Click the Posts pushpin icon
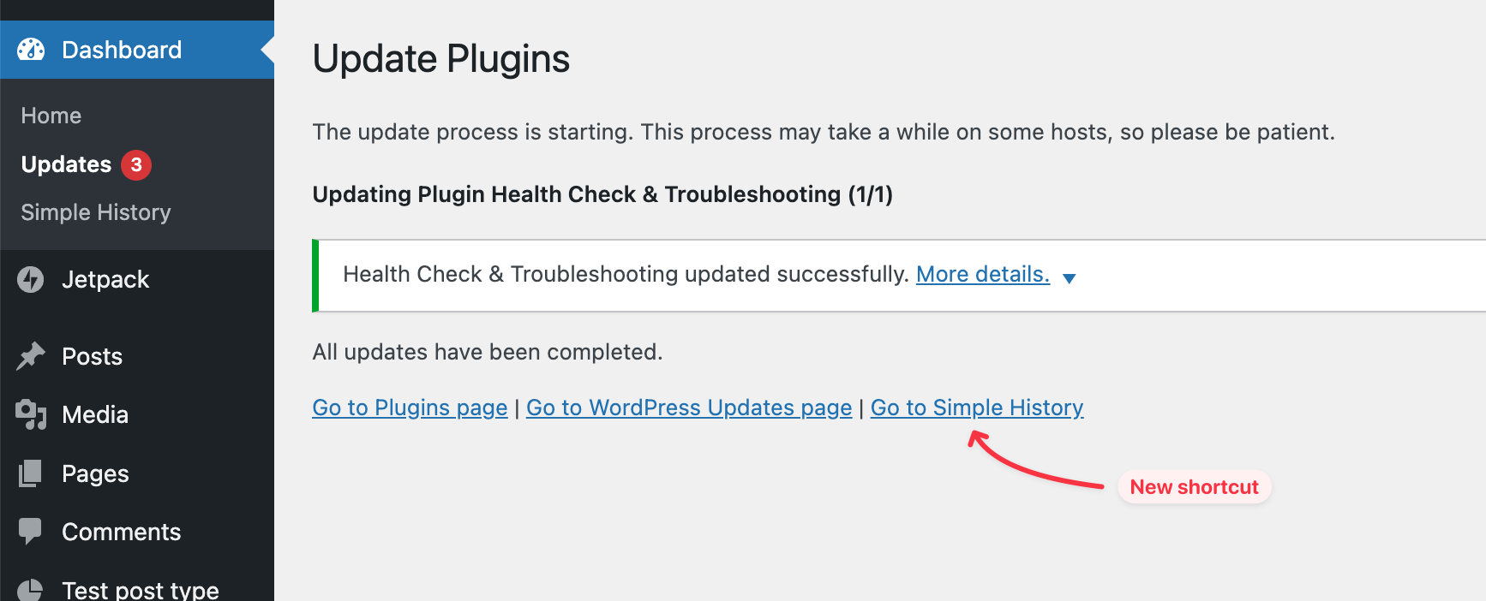This screenshot has height=601, width=1486. point(31,355)
